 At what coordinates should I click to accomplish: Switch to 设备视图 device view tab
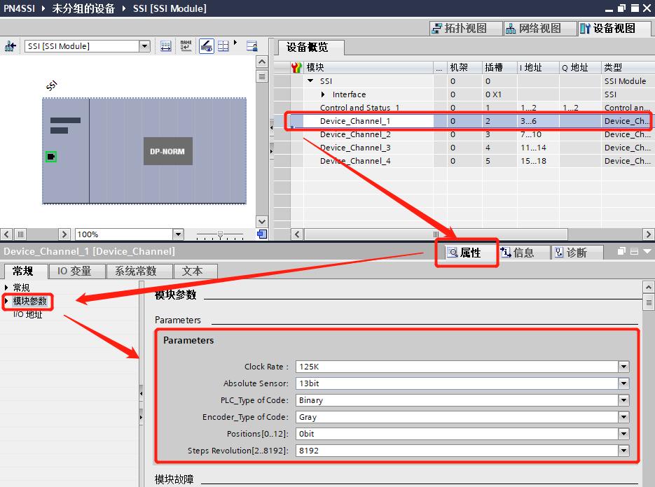click(614, 29)
